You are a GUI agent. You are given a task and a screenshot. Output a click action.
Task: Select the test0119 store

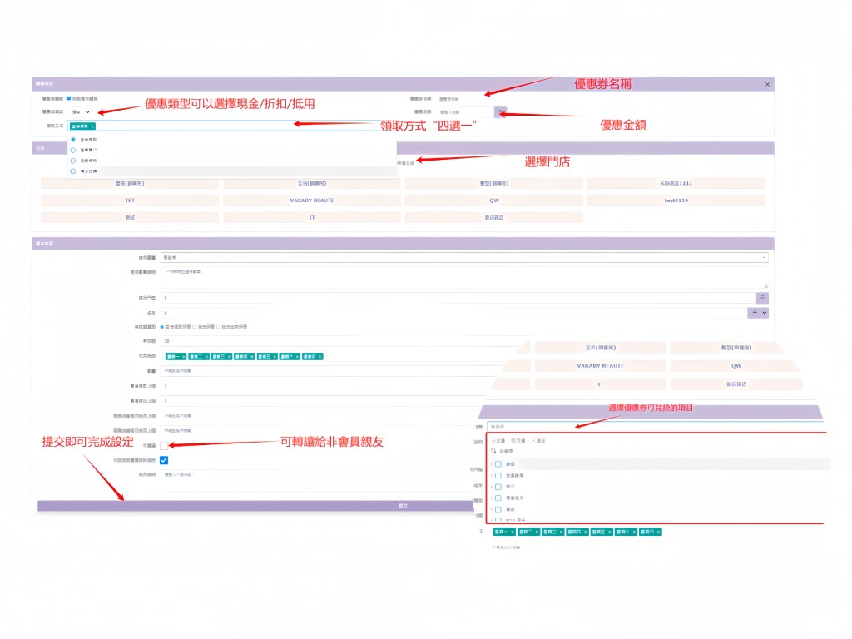pos(676,201)
